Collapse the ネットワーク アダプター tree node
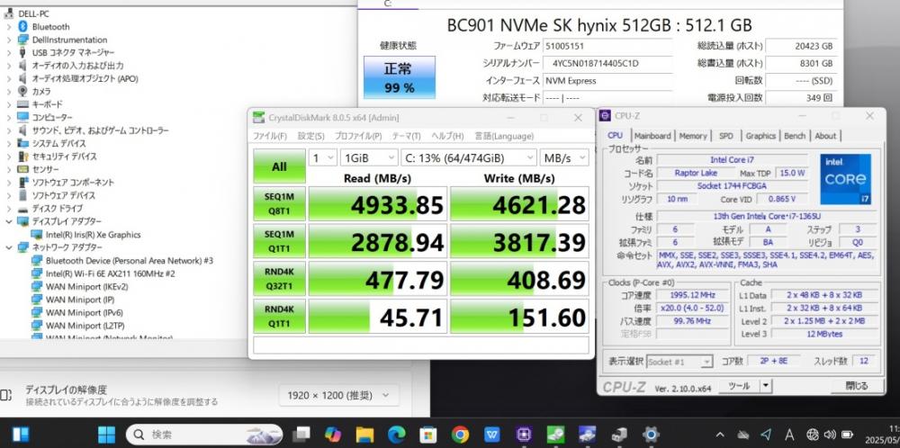The image size is (900, 448). [9, 247]
